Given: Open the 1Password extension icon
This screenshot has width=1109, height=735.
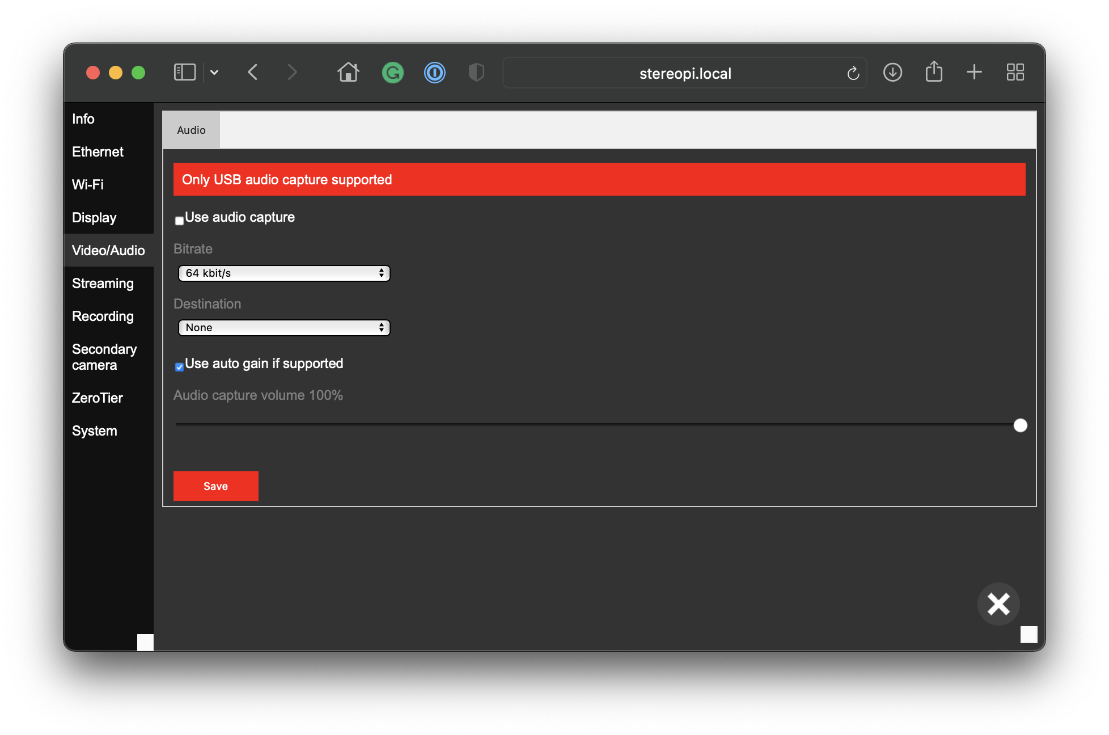Looking at the screenshot, I should [x=435, y=73].
